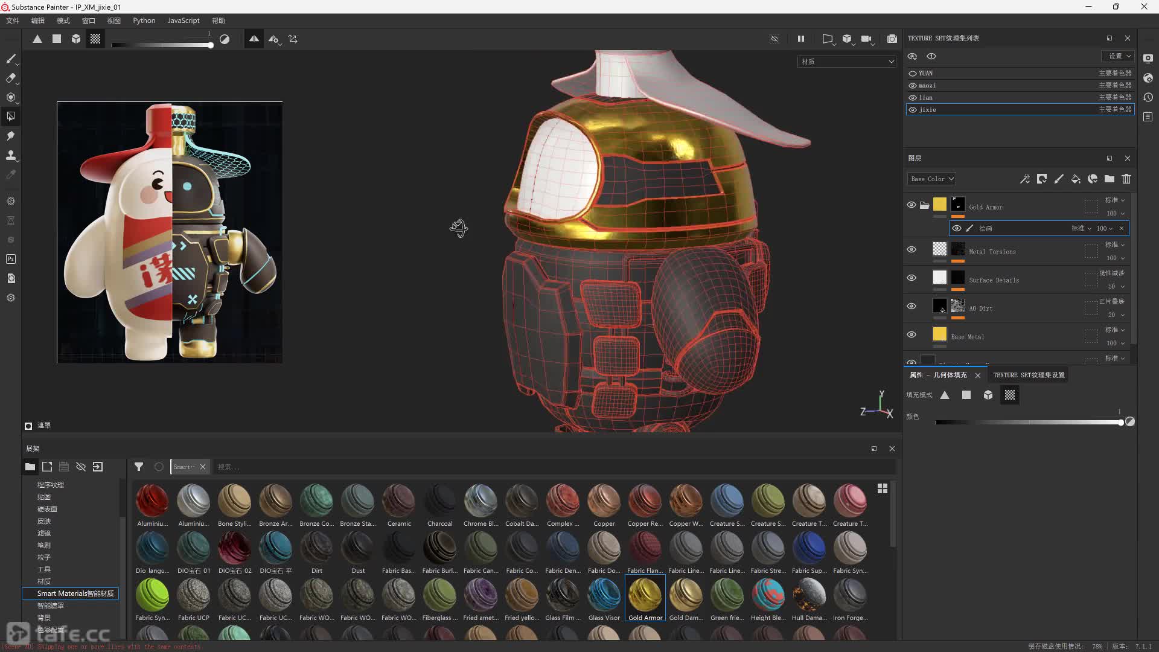
Task: Open Surface Details opacity 50 dropdown
Action: pyautogui.click(x=1116, y=286)
